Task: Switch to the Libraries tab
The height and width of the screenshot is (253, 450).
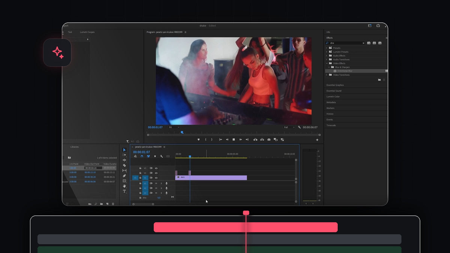Action: coord(75,147)
